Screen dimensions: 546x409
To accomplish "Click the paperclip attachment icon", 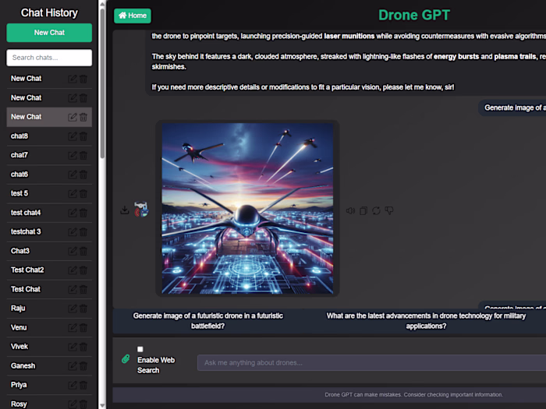I will [126, 359].
